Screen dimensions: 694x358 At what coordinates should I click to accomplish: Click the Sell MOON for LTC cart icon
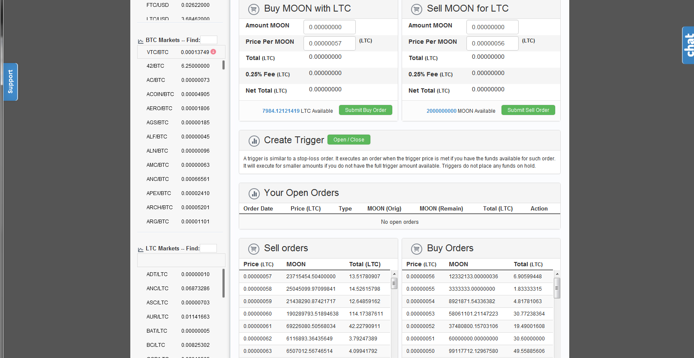point(417,9)
